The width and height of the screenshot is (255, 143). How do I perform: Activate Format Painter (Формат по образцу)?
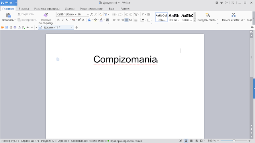(x=46, y=19)
